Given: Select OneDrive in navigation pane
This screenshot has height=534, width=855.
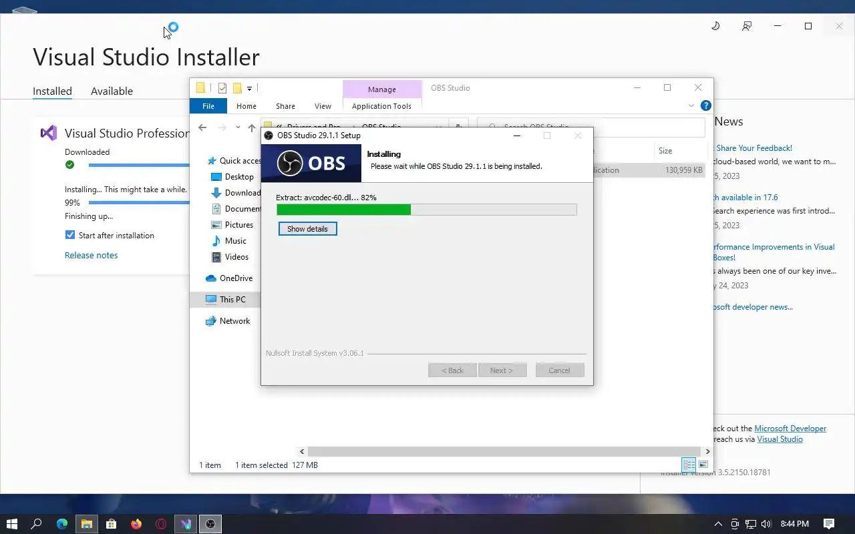Looking at the screenshot, I should (228, 278).
